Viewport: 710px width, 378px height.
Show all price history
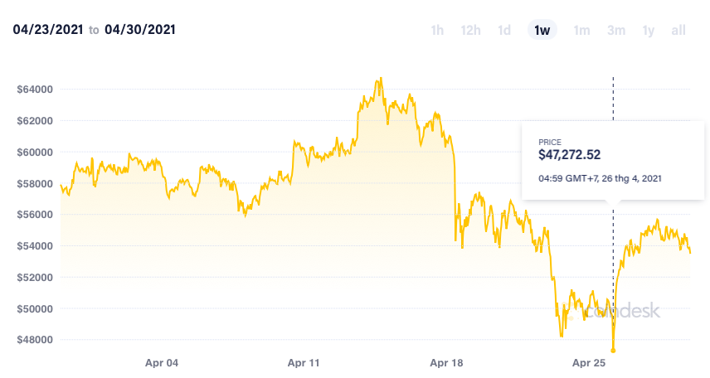pos(678,31)
